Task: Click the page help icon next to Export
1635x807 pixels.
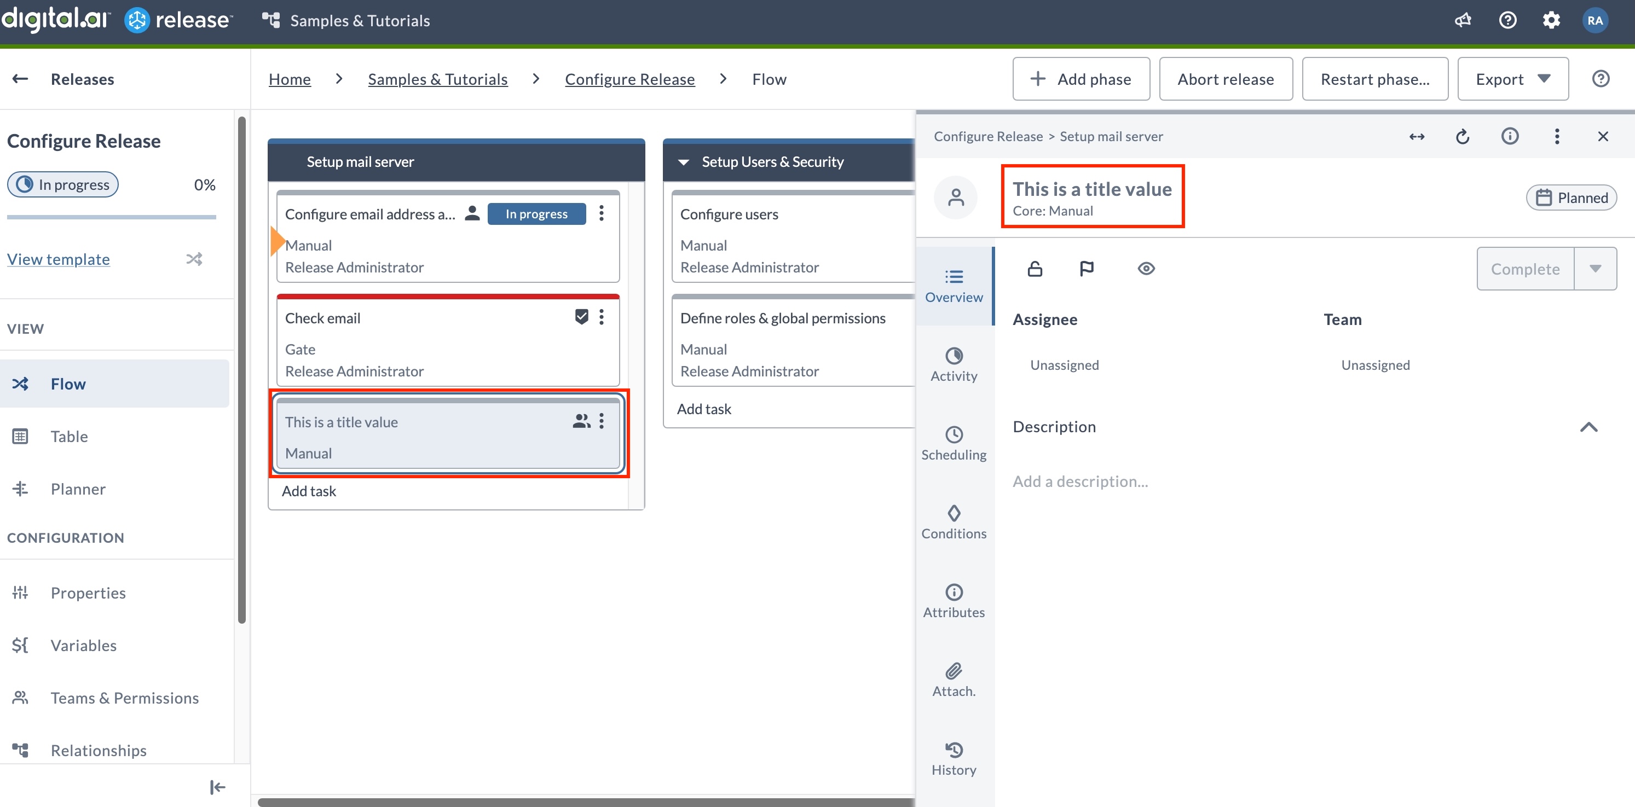Action: [1601, 79]
